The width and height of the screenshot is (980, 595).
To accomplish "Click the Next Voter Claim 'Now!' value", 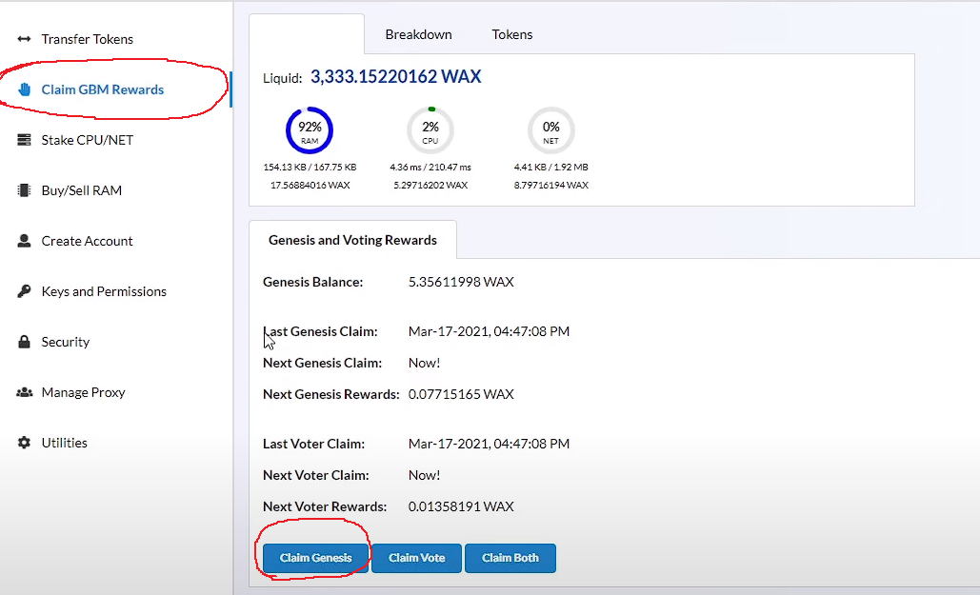I will pyautogui.click(x=424, y=475).
